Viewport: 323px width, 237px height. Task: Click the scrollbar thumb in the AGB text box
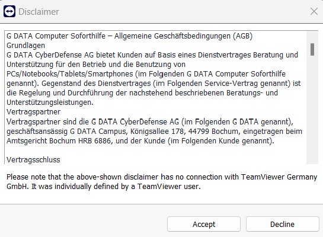coord(312,49)
